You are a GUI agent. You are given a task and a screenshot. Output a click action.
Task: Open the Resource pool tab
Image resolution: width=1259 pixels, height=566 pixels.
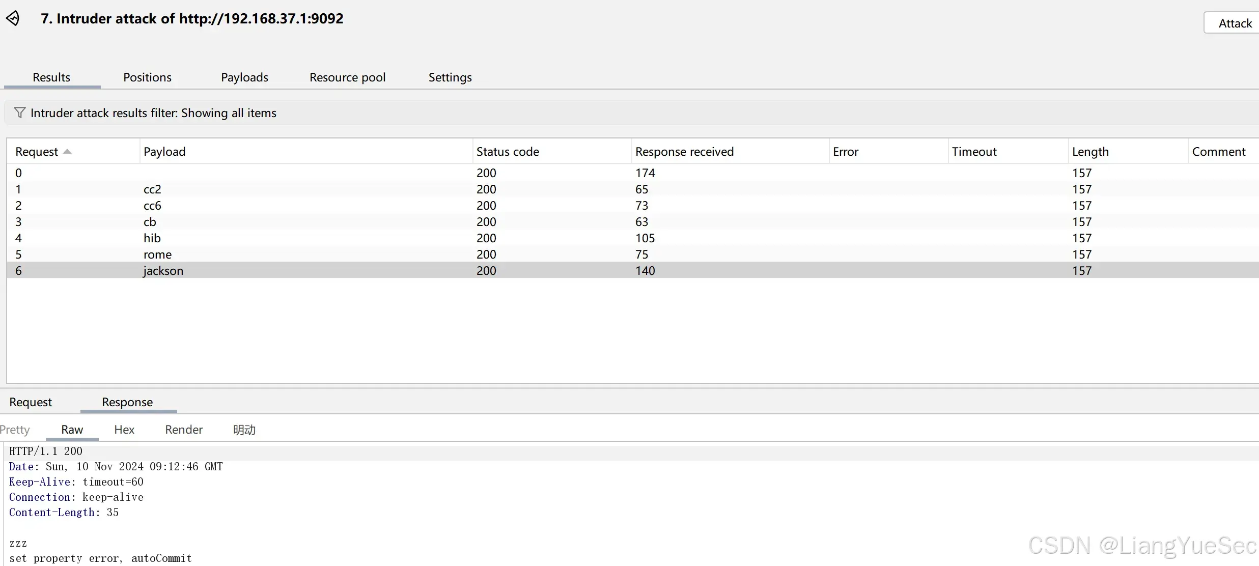pyautogui.click(x=347, y=77)
